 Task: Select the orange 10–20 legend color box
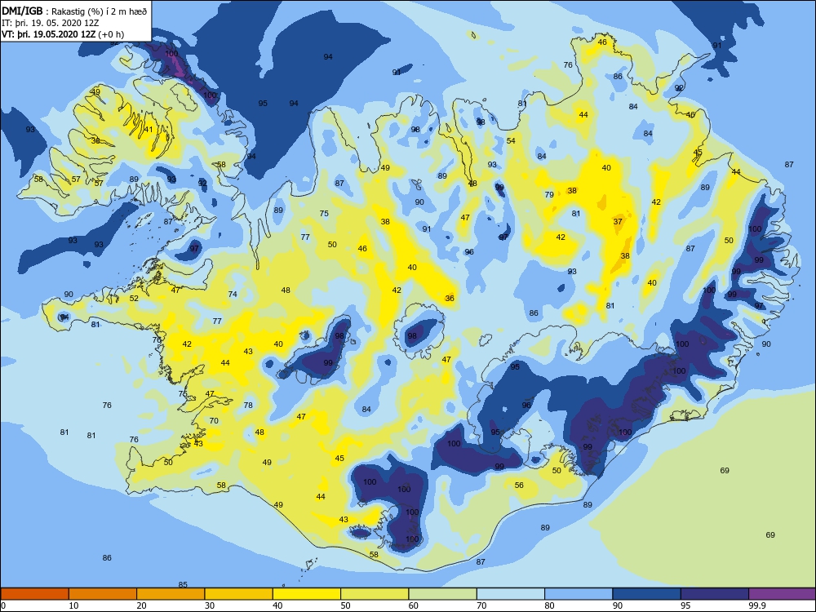click(x=103, y=594)
